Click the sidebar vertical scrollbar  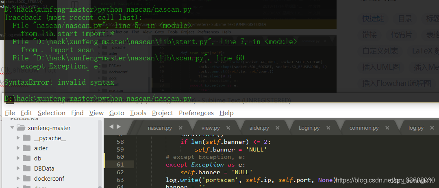tap(100, 154)
